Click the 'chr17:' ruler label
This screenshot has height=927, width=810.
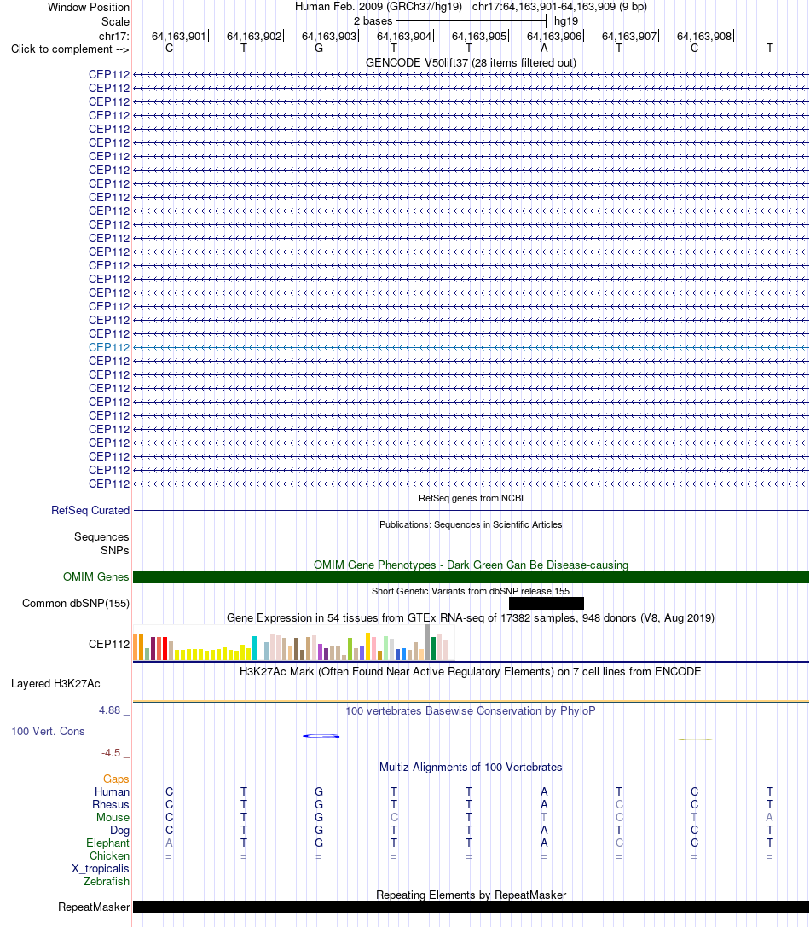tap(114, 36)
